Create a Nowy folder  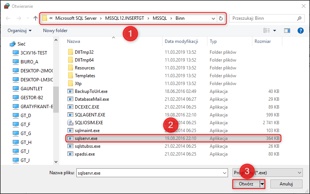[x=55, y=31]
